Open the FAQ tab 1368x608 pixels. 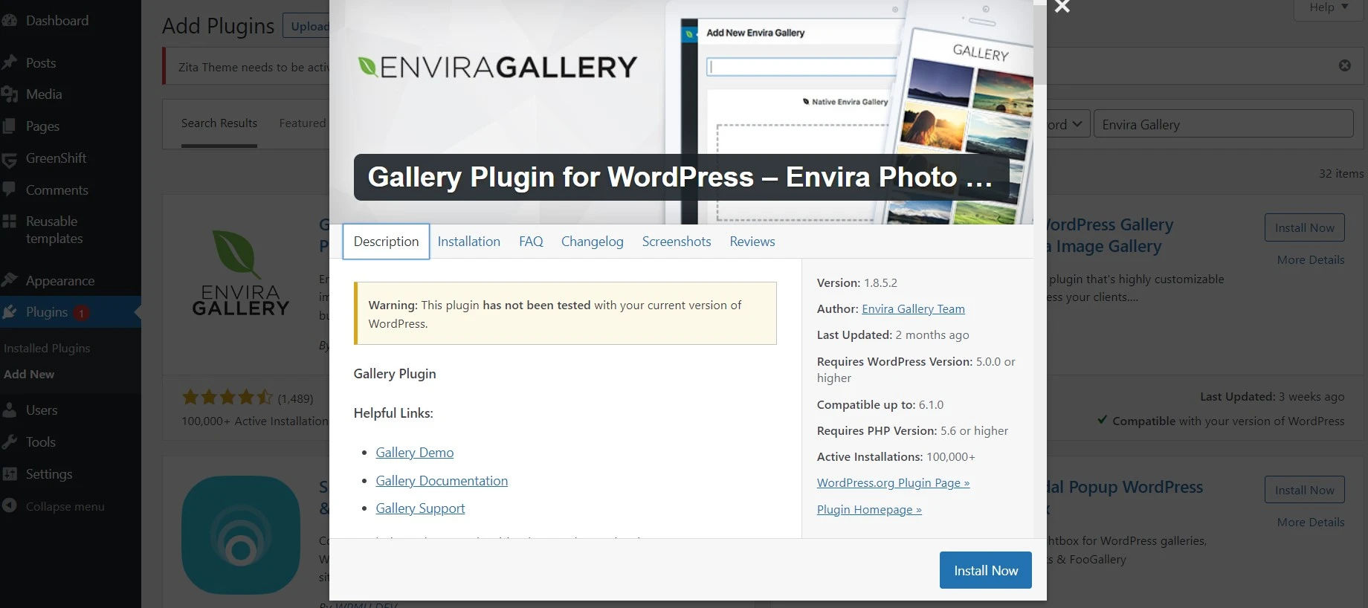[531, 242]
